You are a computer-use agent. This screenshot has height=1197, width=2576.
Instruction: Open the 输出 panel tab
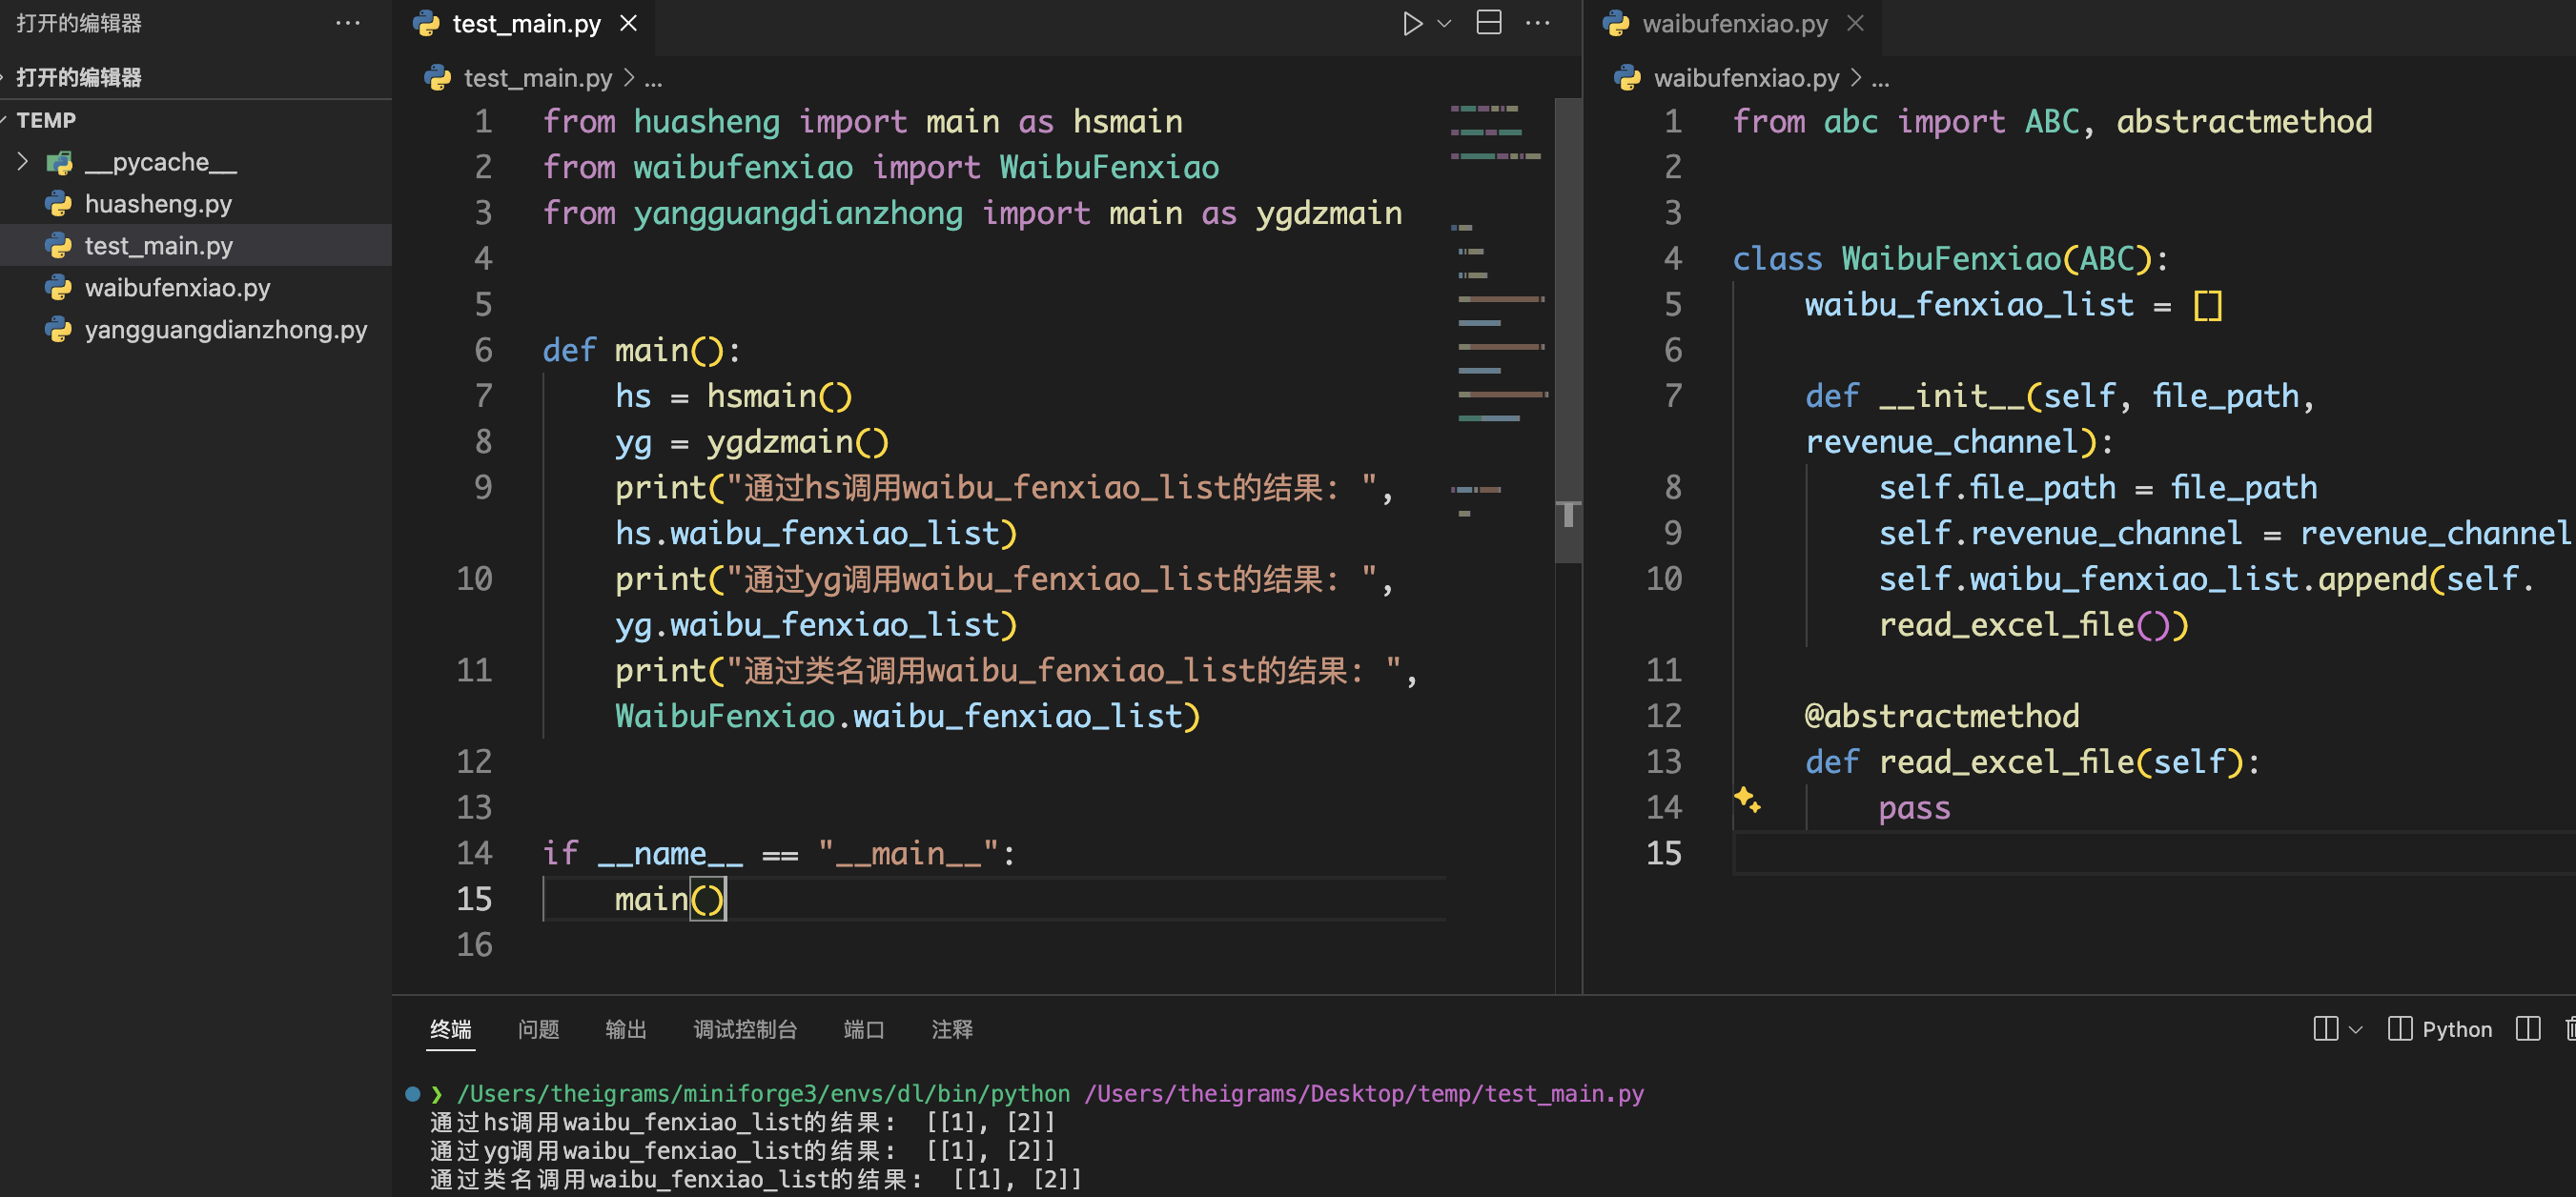[626, 1029]
